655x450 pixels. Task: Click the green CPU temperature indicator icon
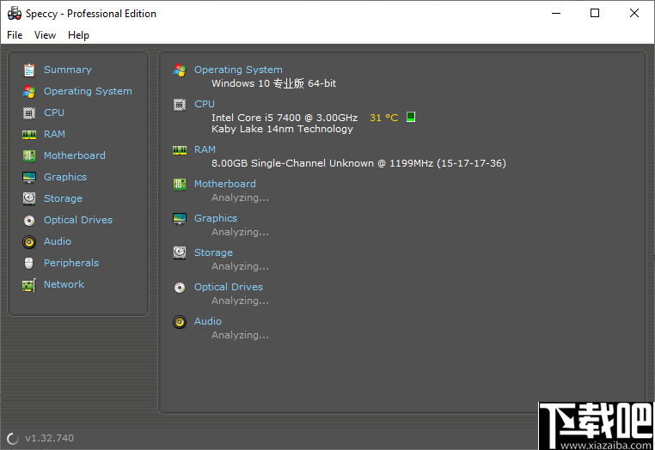tap(411, 117)
